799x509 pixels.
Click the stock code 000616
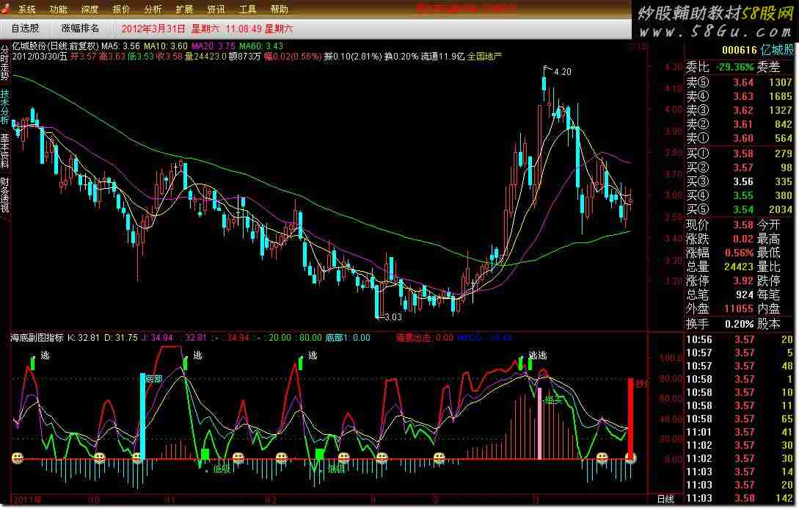740,50
